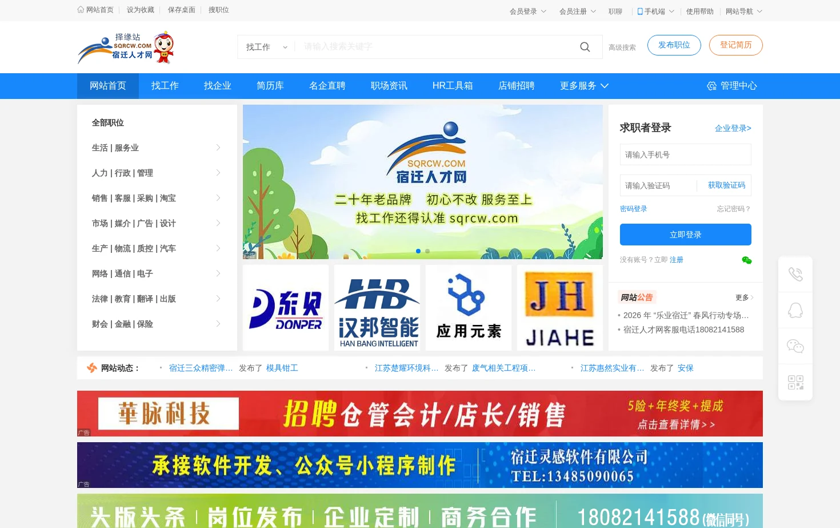This screenshot has height=528, width=840.
Task: Click the 注册 link under login
Action: pos(677,260)
